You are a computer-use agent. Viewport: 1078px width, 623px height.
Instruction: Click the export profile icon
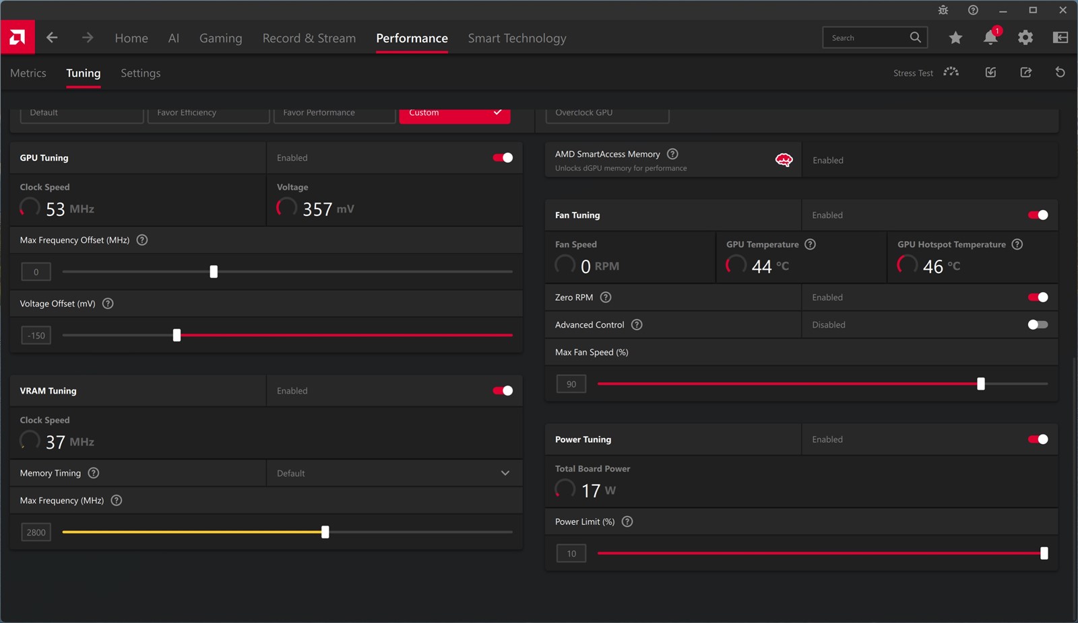tap(1026, 72)
